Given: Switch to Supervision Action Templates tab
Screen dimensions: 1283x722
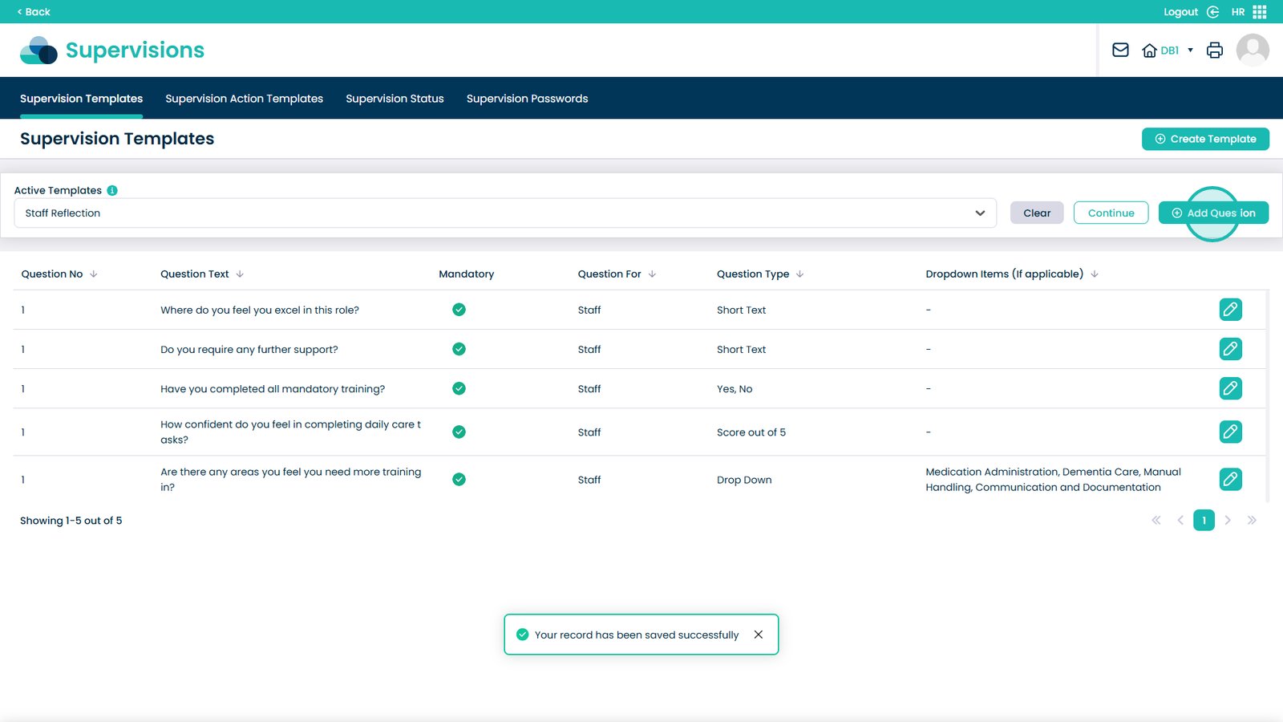Looking at the screenshot, I should tap(244, 99).
